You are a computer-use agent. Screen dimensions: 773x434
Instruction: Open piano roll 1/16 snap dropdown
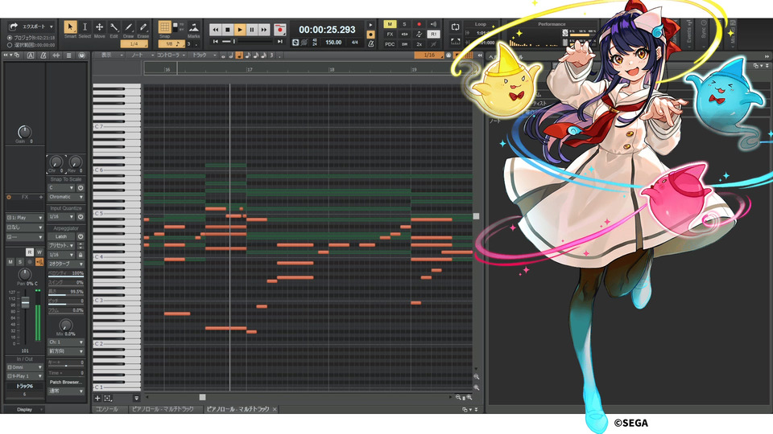429,55
